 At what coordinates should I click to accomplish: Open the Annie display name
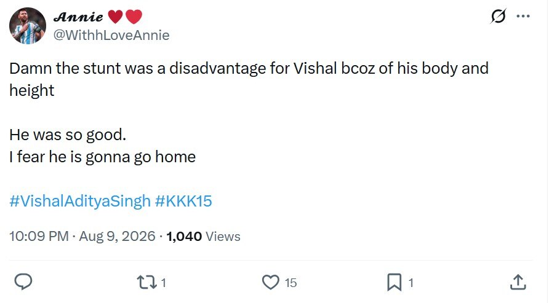click(x=78, y=17)
